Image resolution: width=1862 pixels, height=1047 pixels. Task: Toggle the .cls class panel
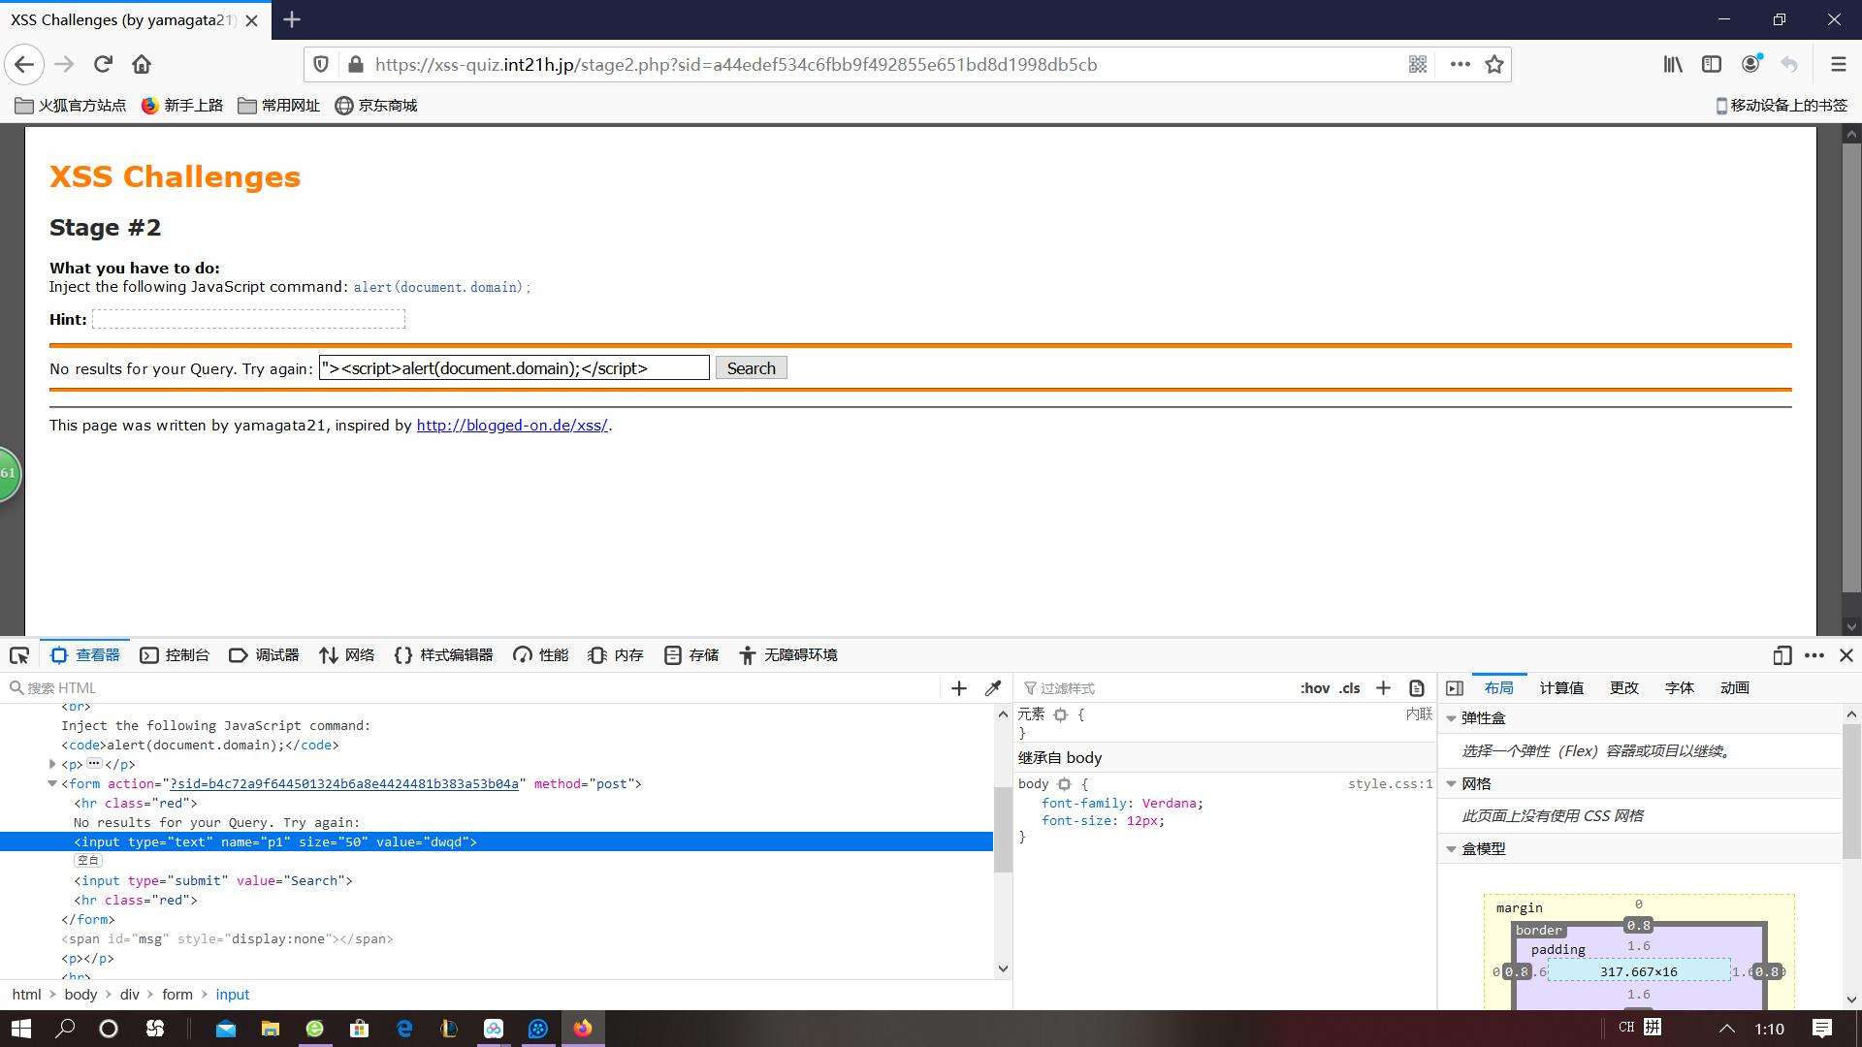1350,688
